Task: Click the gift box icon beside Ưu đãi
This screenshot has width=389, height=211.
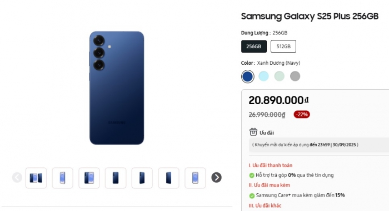Action: coord(253,132)
